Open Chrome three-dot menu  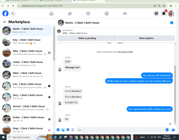(176, 6)
